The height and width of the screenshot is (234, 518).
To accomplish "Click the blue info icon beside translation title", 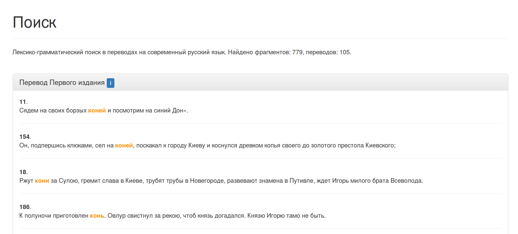I will click(110, 83).
